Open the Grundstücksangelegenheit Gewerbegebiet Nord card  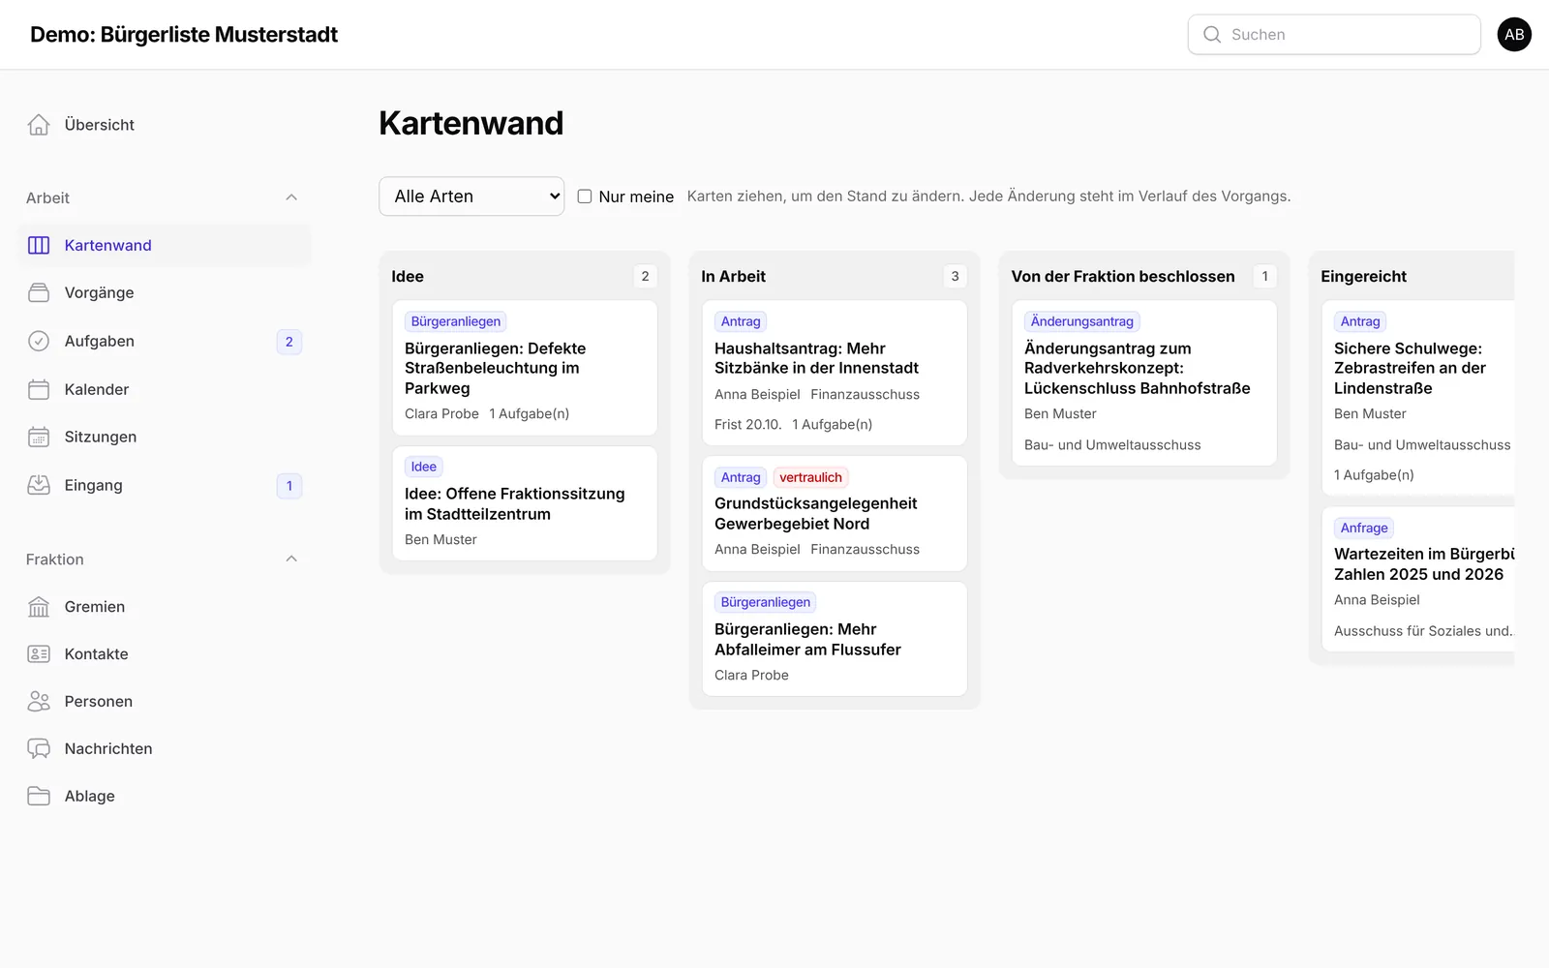pyautogui.click(x=835, y=513)
